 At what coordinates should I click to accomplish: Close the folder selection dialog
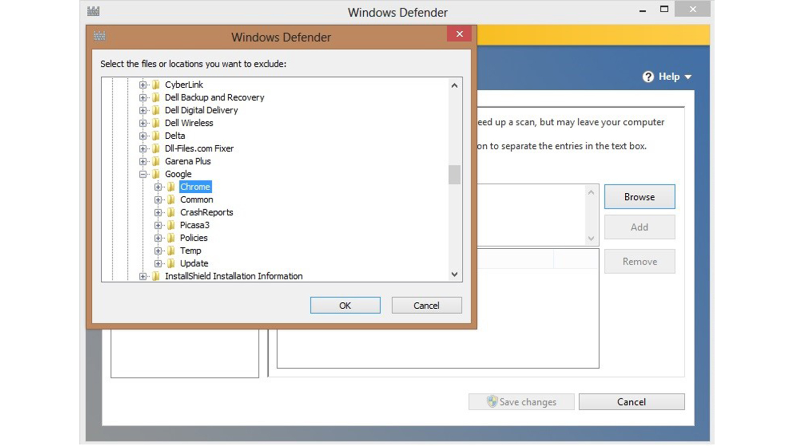point(460,34)
